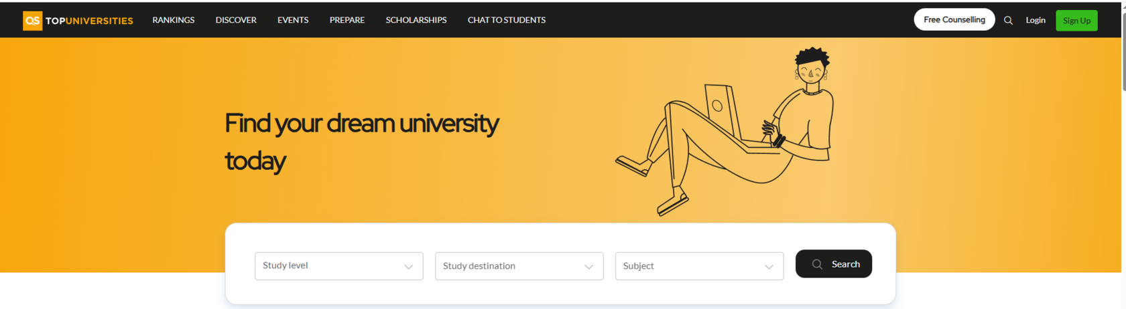Open the search magnifier icon in navbar
The height and width of the screenshot is (309, 1126).
(x=1008, y=21)
